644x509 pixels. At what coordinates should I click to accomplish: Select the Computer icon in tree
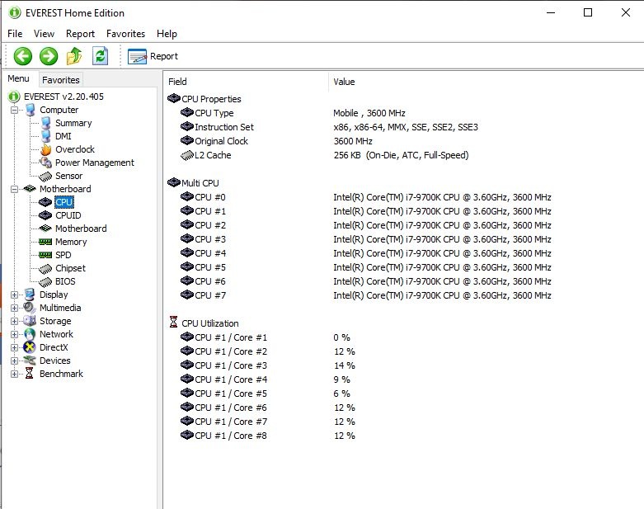(30, 110)
